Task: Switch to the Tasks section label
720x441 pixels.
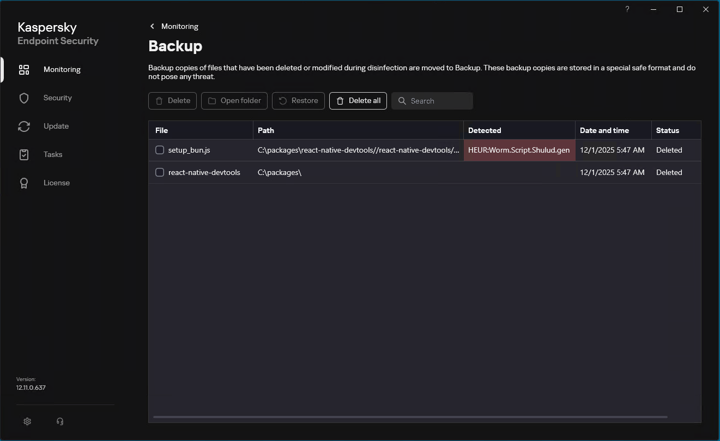Action: coord(53,155)
